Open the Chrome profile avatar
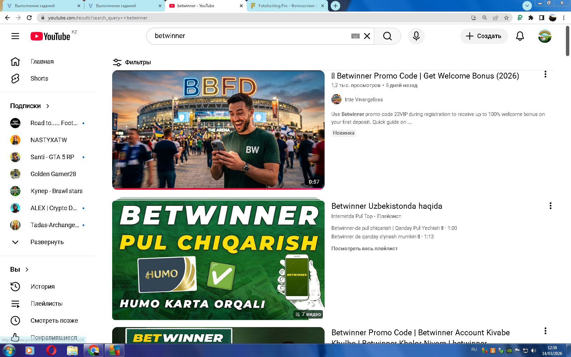 (x=553, y=18)
